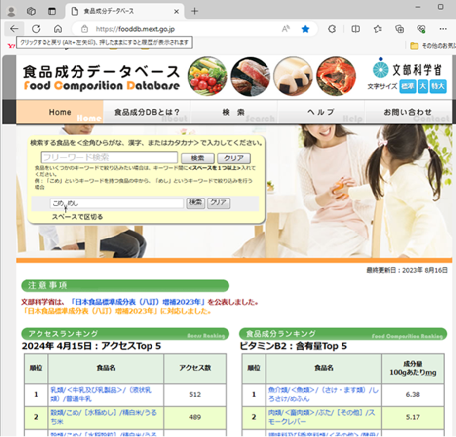
Task: Open the tab actions menu icon
Action: [x=52, y=12]
